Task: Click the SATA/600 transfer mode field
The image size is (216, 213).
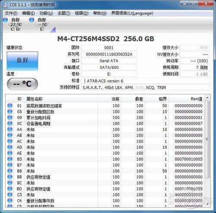Action: click(109, 68)
